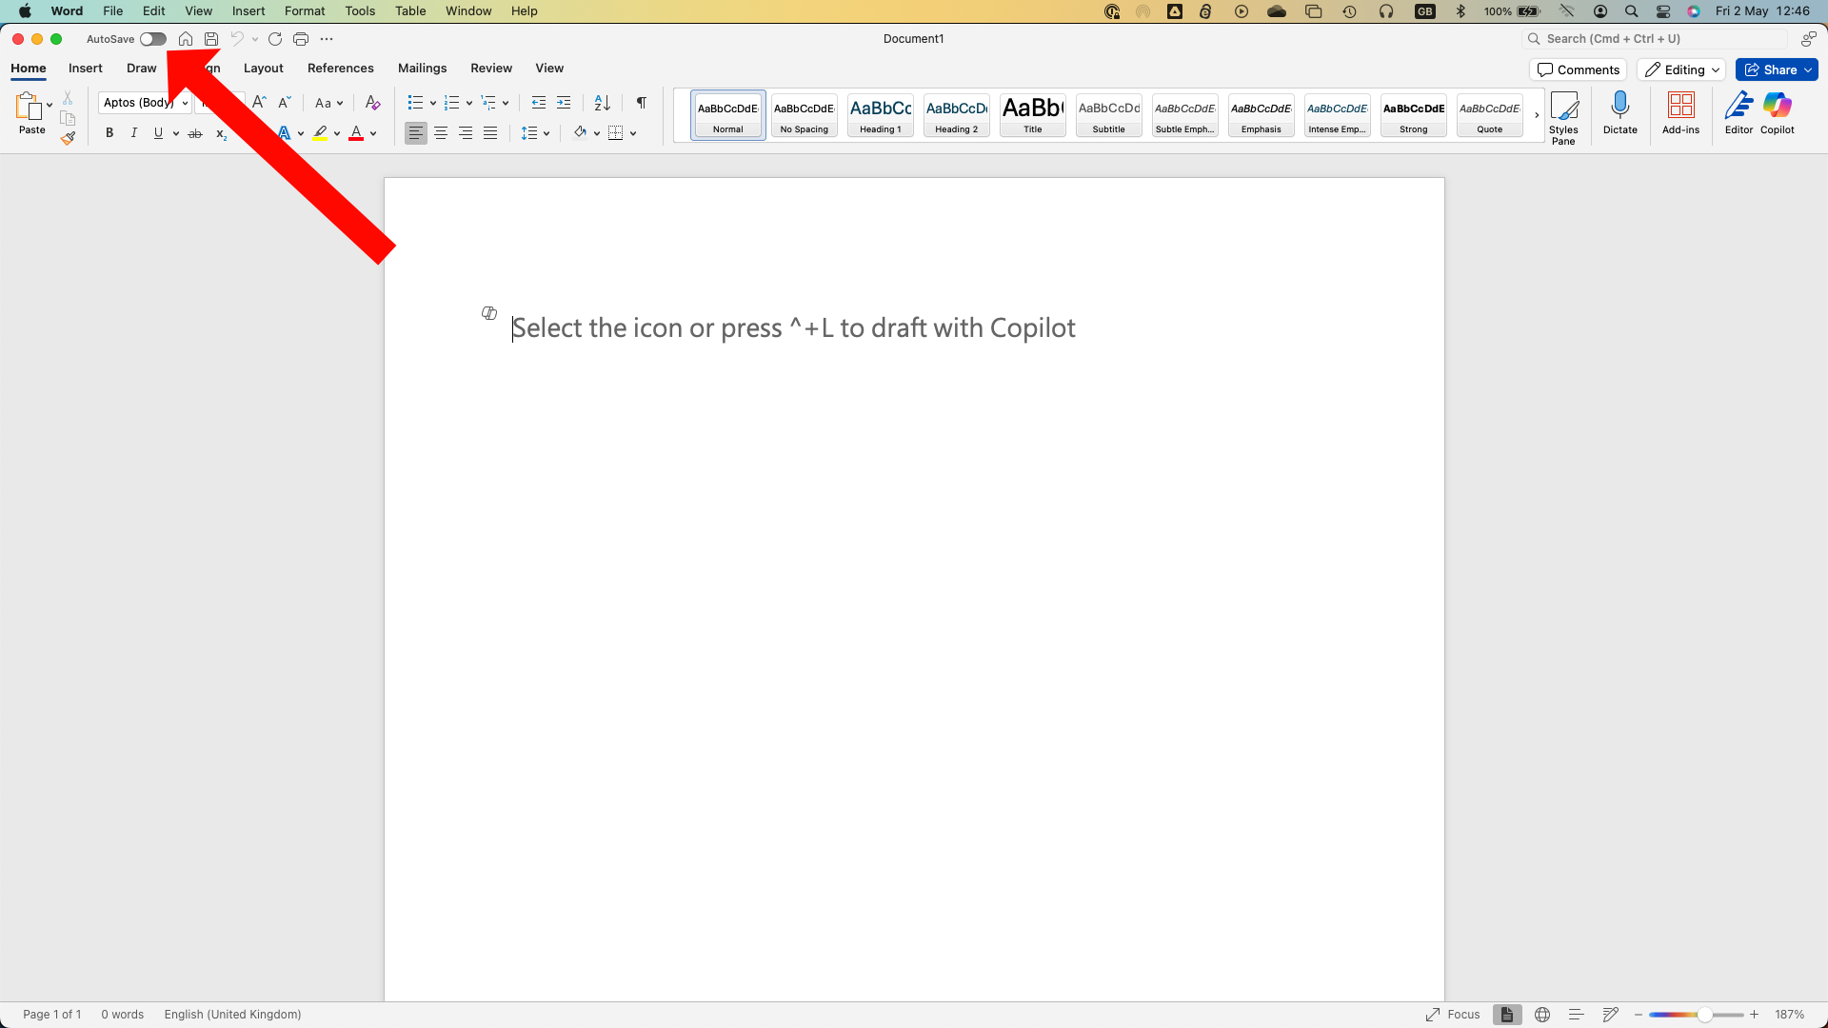Click the increase indent icon
Image resolution: width=1828 pixels, height=1028 pixels.
[x=564, y=102]
